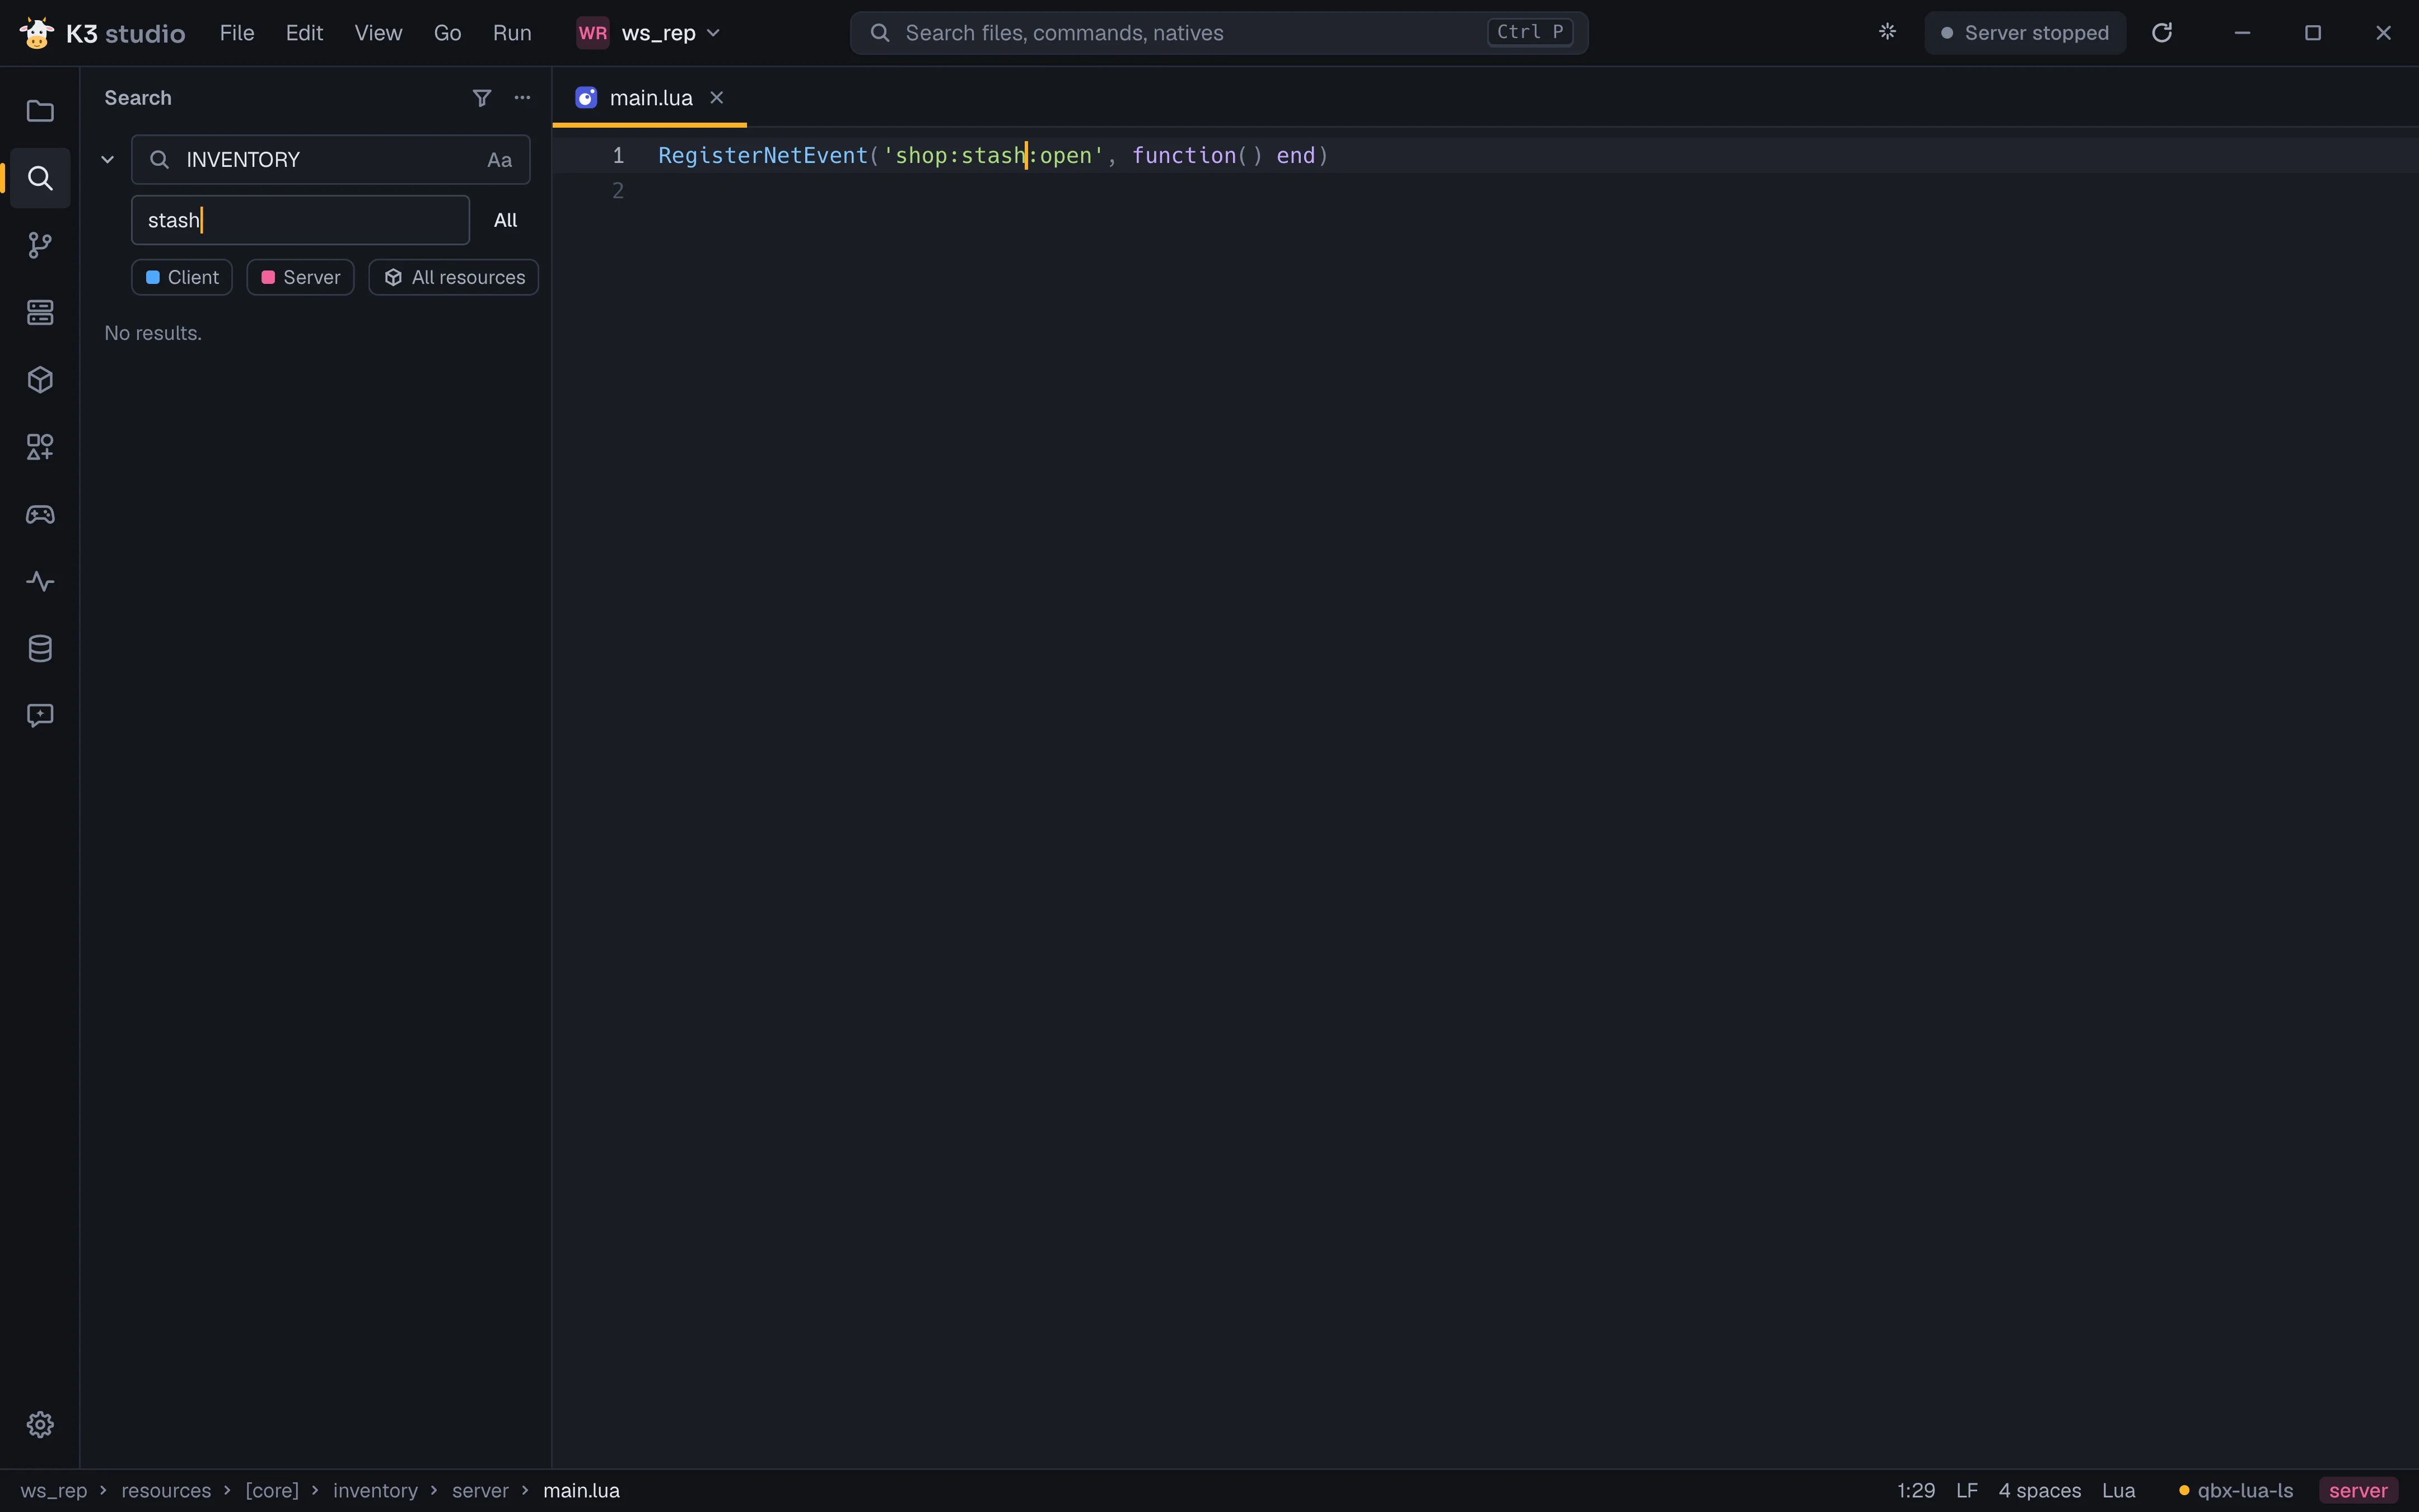This screenshot has height=1512, width=2419.
Task: Open the chat feedback sidebar icon
Action: pos(40,715)
